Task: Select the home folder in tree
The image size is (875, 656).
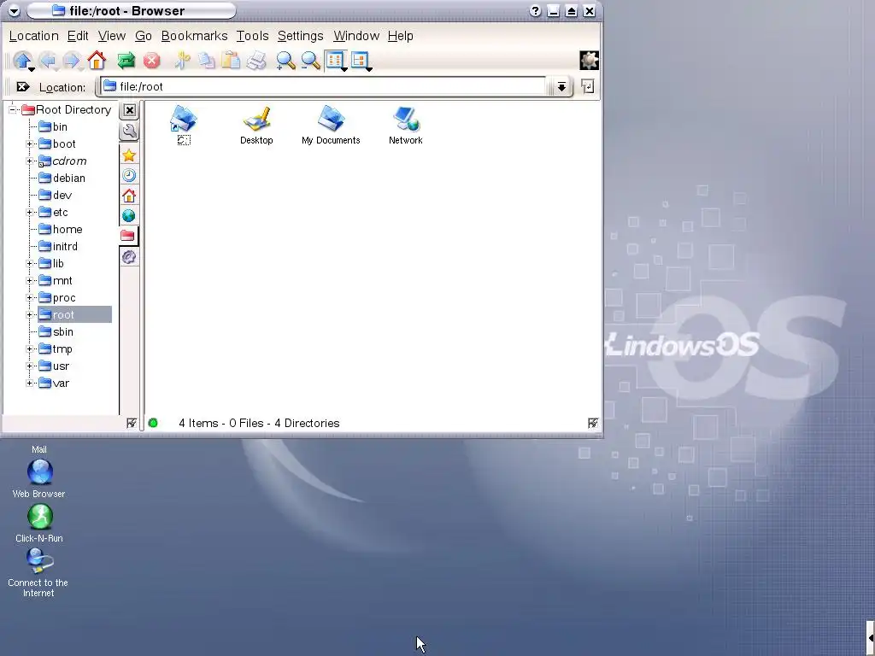Action: click(61, 229)
